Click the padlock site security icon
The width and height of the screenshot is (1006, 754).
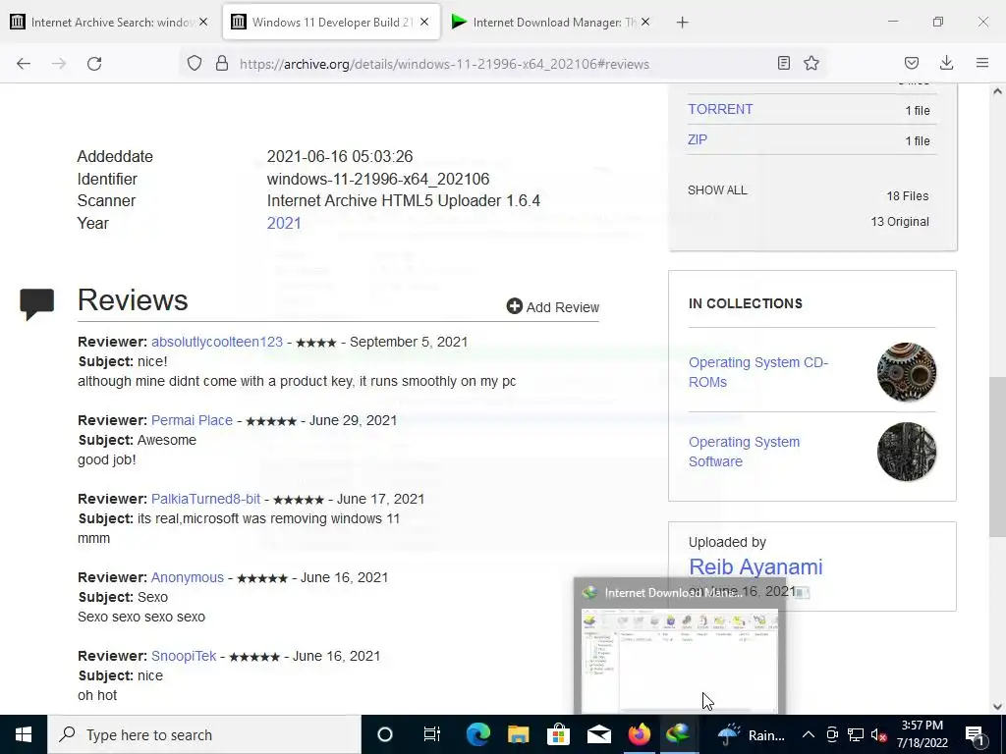tap(222, 63)
